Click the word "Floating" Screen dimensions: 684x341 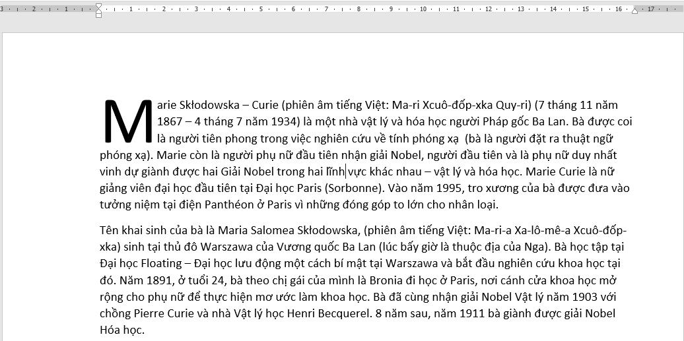161,264
